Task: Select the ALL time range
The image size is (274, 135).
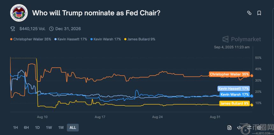Action: pyautogui.click(x=73, y=128)
